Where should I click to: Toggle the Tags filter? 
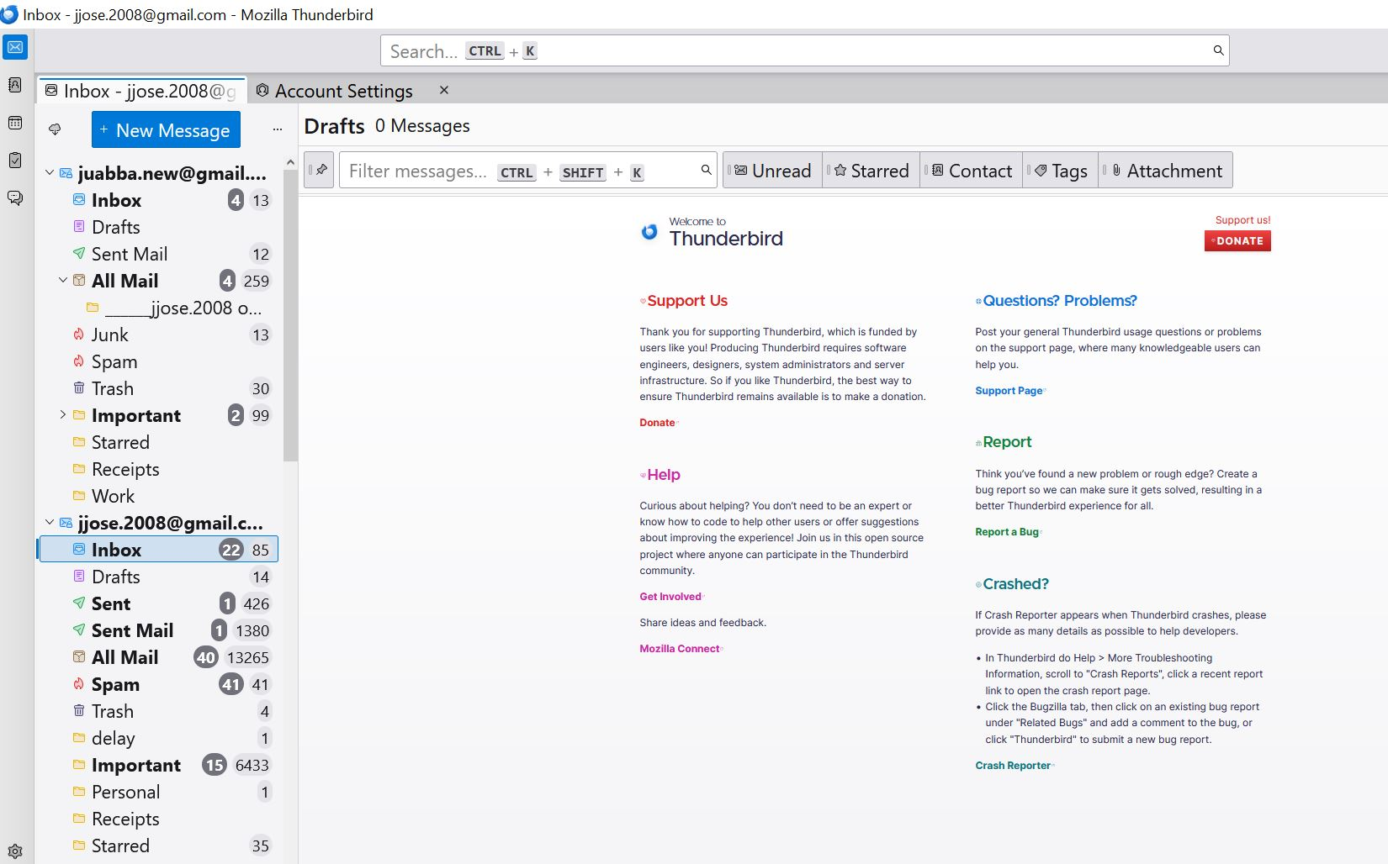tap(1060, 171)
